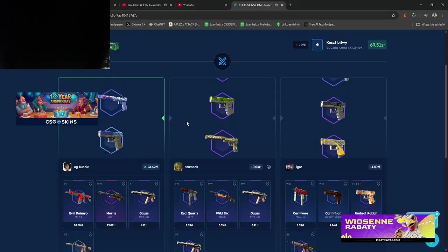Mute audio on the CSGO-SKINS.COM tab
This screenshot has height=252, width=448.
276,5
